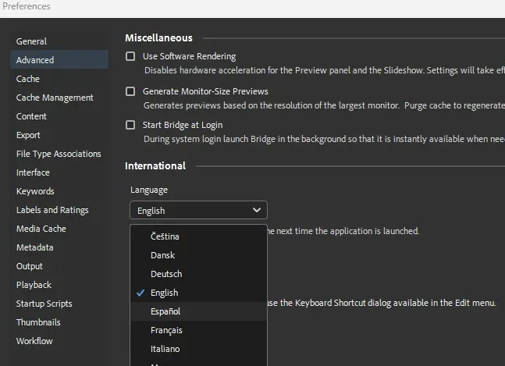Select Čeština from language list
The height and width of the screenshot is (366, 505).
coord(198,236)
